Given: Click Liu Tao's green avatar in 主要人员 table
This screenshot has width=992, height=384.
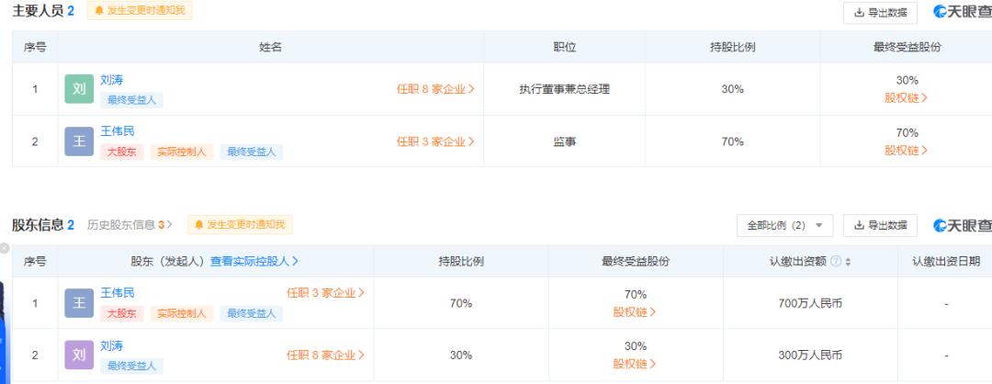Looking at the screenshot, I should point(79,89).
